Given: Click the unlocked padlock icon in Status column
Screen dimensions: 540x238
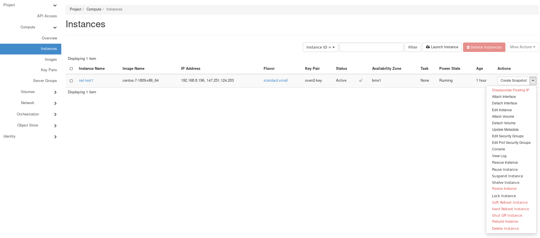Looking at the screenshot, I should pyautogui.click(x=361, y=81).
